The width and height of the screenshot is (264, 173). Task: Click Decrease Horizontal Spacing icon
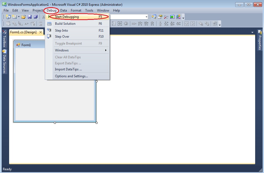[146, 24]
